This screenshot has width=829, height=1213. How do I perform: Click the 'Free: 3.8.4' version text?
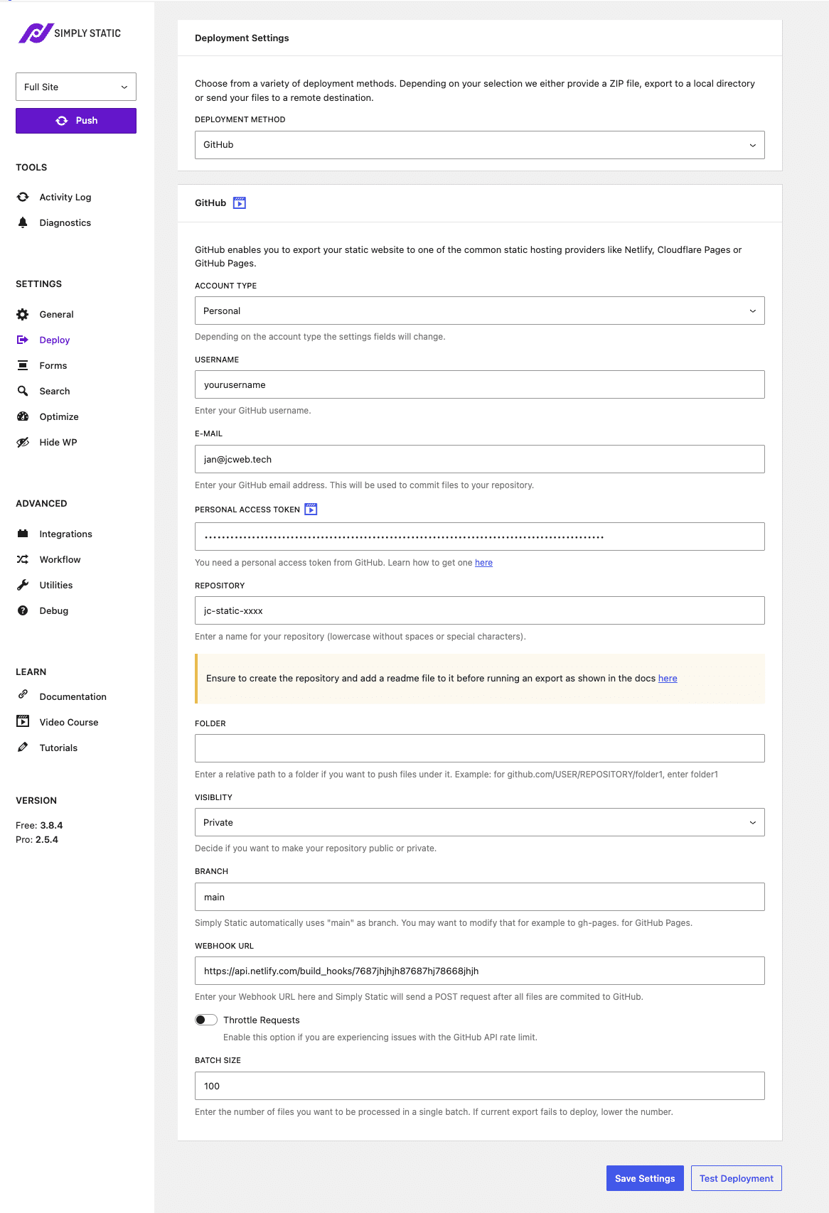coord(39,825)
